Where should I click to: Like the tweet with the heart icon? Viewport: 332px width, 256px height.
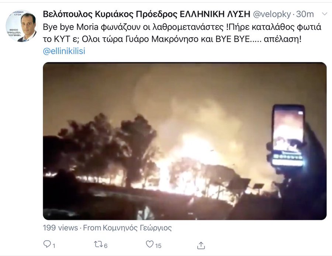(x=150, y=244)
